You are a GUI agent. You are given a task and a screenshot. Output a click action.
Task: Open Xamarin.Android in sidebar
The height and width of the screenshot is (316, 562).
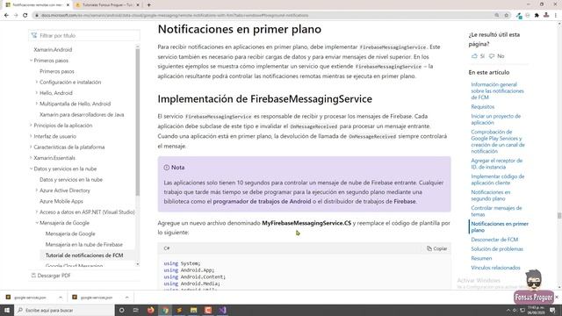(53, 49)
